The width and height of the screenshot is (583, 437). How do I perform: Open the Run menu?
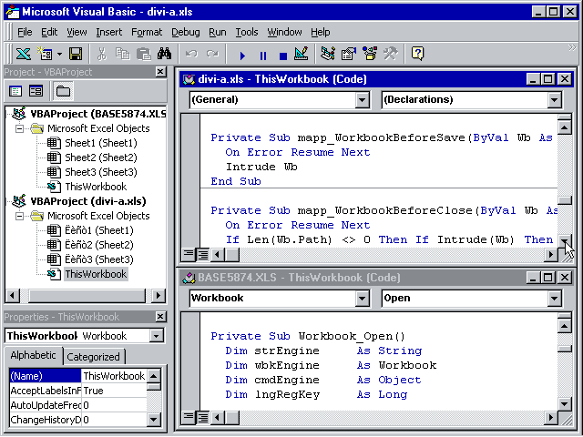pos(218,33)
